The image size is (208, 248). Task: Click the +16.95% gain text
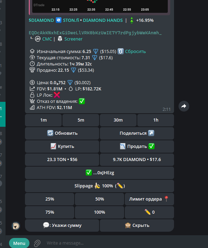point(145,20)
